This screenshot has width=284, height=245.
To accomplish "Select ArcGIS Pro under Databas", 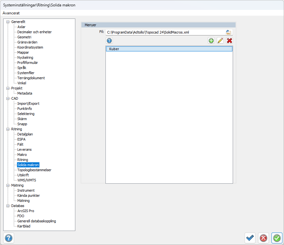I will point(26,211).
